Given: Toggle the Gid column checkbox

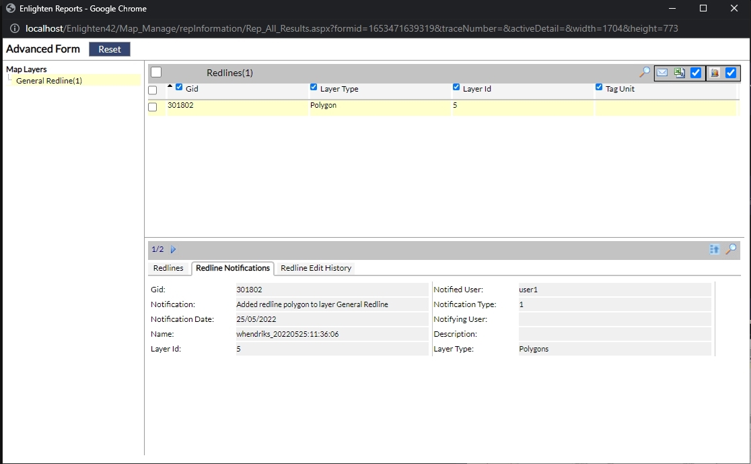Looking at the screenshot, I should click(x=179, y=87).
